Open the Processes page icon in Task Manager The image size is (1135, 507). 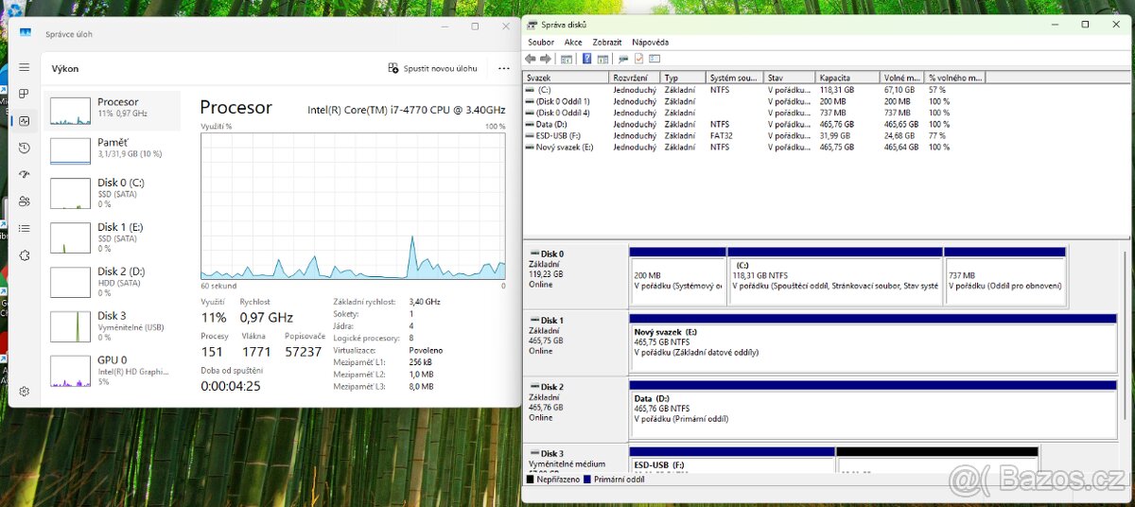click(25, 95)
